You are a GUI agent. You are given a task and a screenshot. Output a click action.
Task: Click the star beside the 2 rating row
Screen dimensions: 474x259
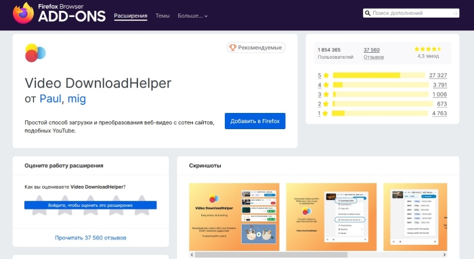coord(326,104)
